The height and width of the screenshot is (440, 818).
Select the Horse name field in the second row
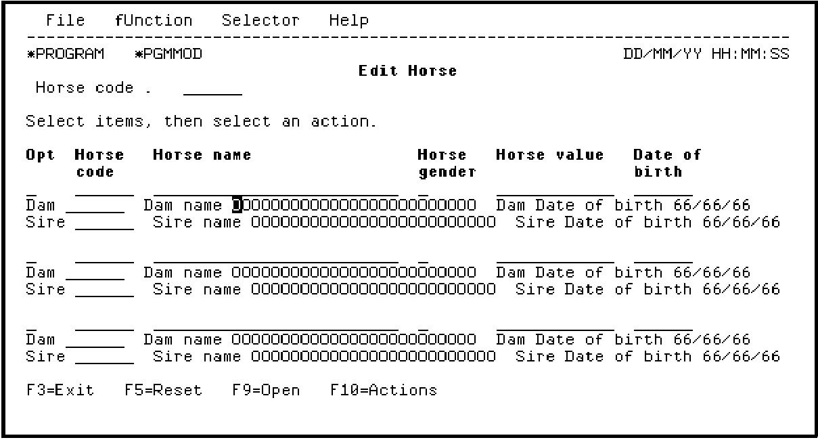(275, 256)
